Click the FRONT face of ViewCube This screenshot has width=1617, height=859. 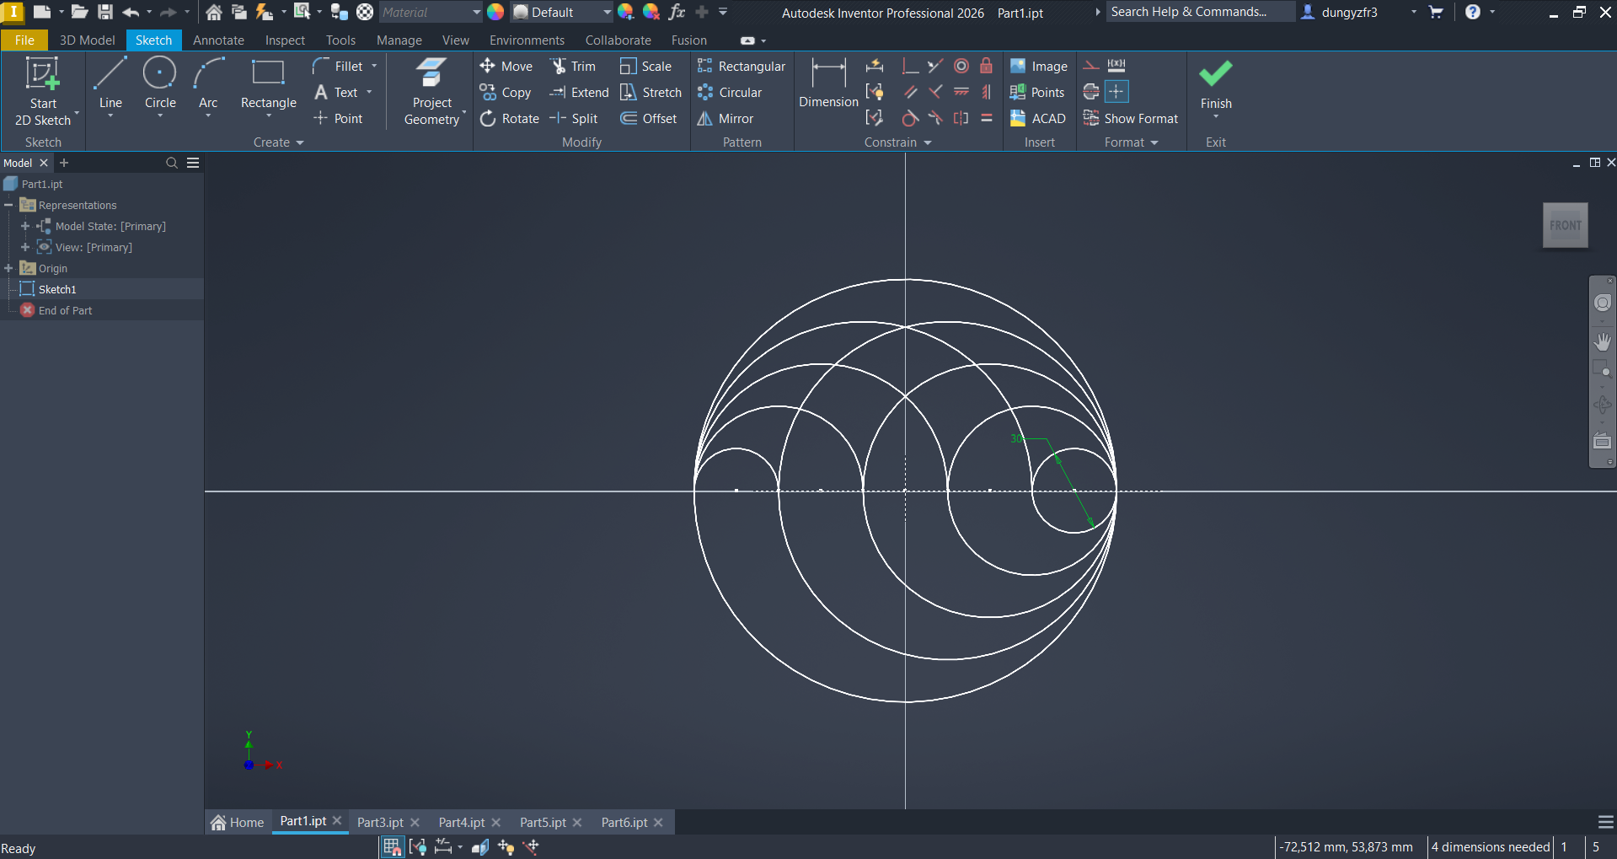(x=1565, y=225)
